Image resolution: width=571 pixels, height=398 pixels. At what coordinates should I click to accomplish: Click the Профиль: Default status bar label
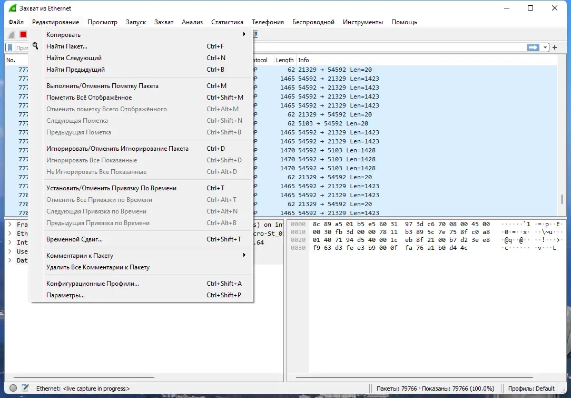[531, 389]
